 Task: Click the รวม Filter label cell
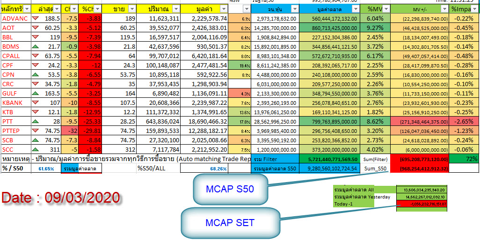click(x=275, y=159)
